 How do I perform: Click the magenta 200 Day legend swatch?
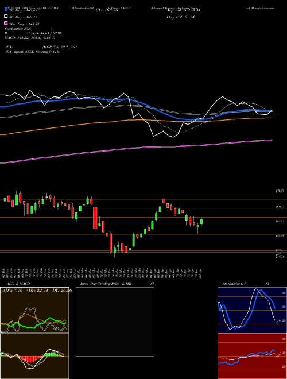(6, 23)
